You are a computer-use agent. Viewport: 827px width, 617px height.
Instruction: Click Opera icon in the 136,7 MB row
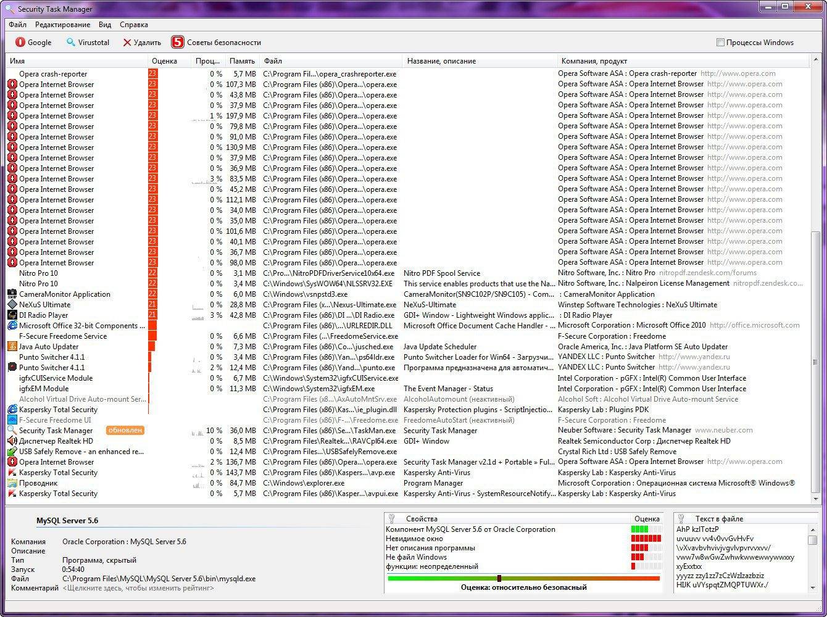(x=12, y=462)
